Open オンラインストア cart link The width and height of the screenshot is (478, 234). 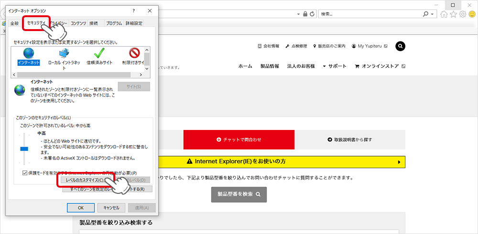point(380,66)
